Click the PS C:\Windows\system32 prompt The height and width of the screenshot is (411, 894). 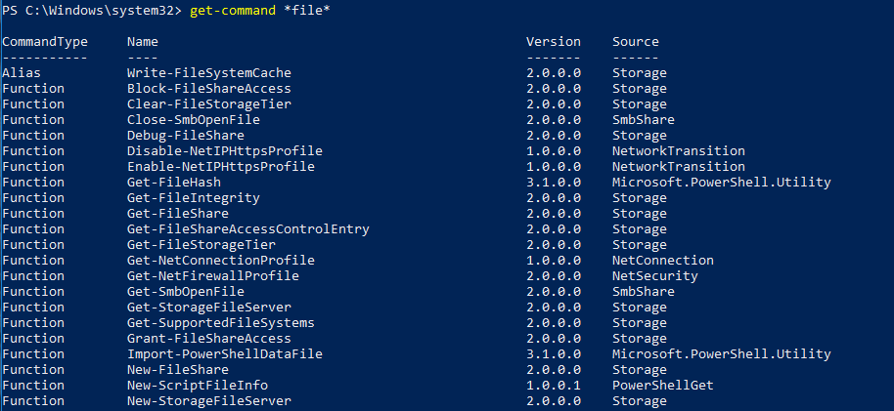tap(93, 11)
